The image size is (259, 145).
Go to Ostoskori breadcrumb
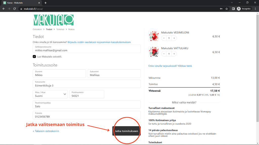click(x=37, y=29)
